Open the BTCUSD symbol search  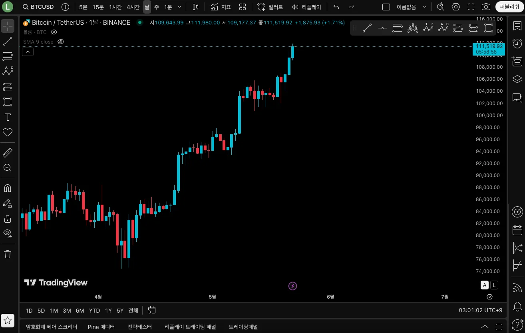38,7
